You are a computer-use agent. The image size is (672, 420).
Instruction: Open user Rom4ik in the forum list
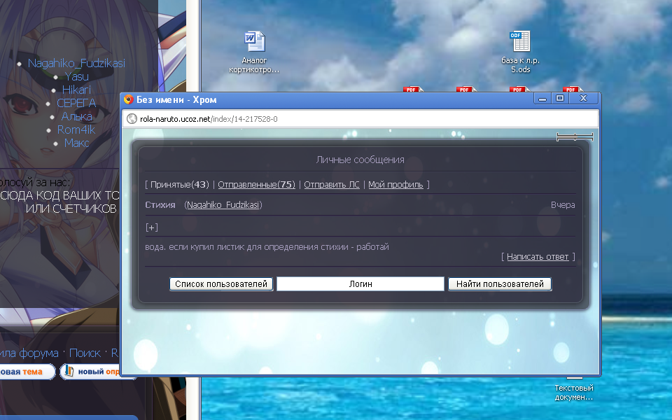[x=76, y=130]
